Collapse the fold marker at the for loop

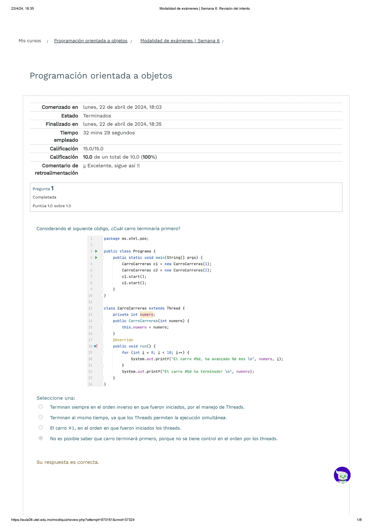(x=102, y=353)
